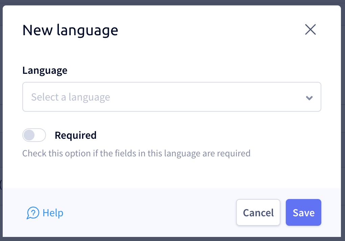Viewport: 345px width, 241px height.
Task: Click empty footer area between Help and Cancel
Action: pos(149,213)
